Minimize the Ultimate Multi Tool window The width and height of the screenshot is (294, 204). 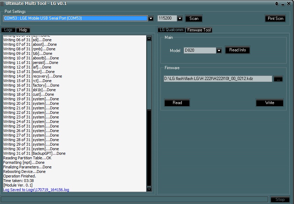click(x=283, y=4)
